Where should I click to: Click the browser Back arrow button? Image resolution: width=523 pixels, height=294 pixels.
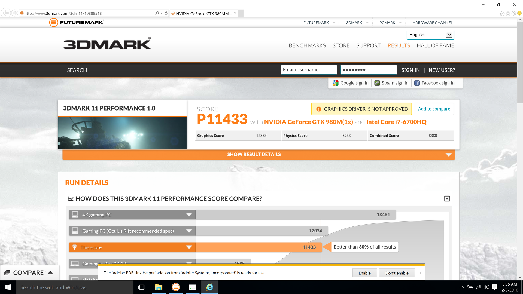[5, 13]
